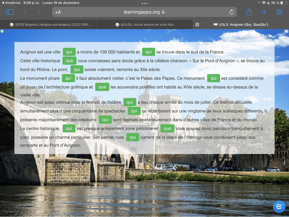The width and height of the screenshot is (289, 217).
Task: Open dropdown after 'Cette ville historique'
Action: click(x=70, y=61)
